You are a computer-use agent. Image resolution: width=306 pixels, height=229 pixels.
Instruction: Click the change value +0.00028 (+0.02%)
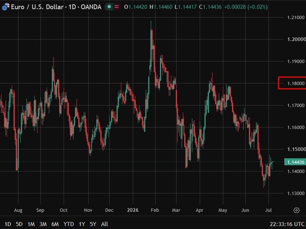coord(246,7)
